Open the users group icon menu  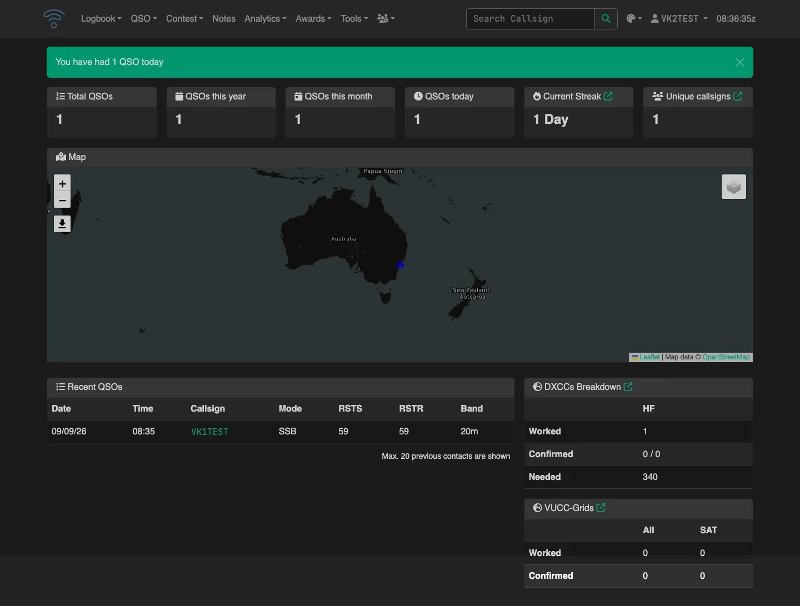point(386,18)
